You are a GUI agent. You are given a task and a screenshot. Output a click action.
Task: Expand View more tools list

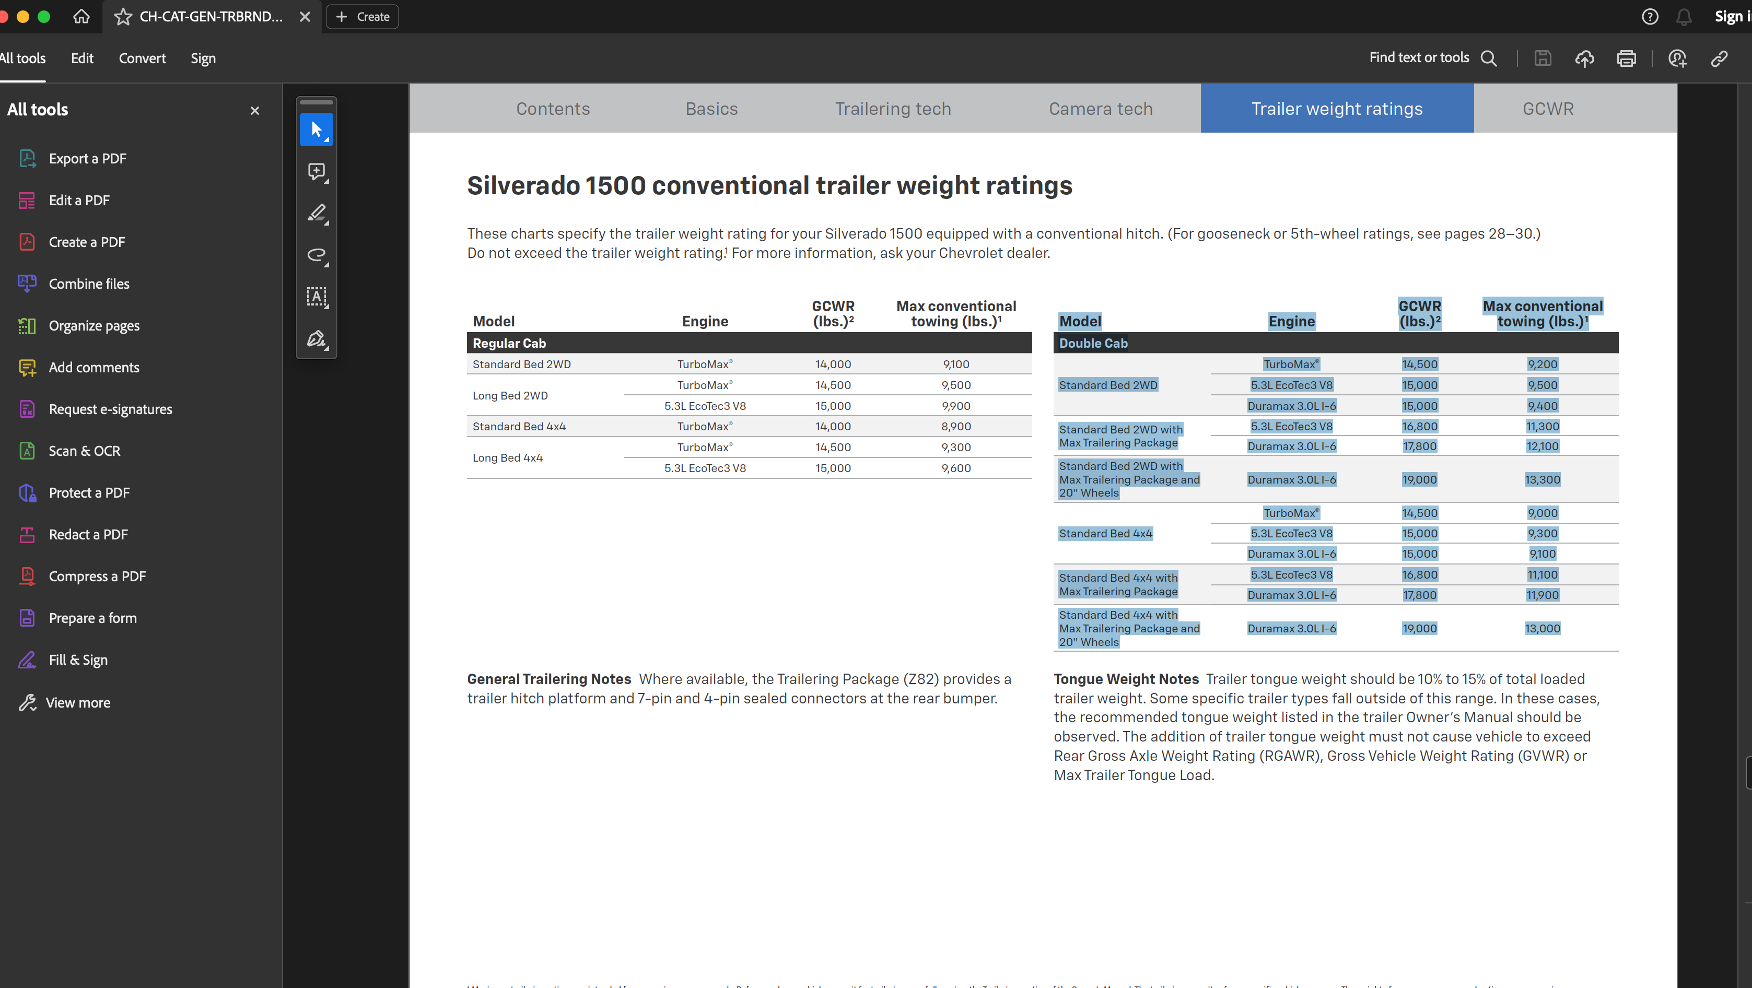(x=77, y=702)
